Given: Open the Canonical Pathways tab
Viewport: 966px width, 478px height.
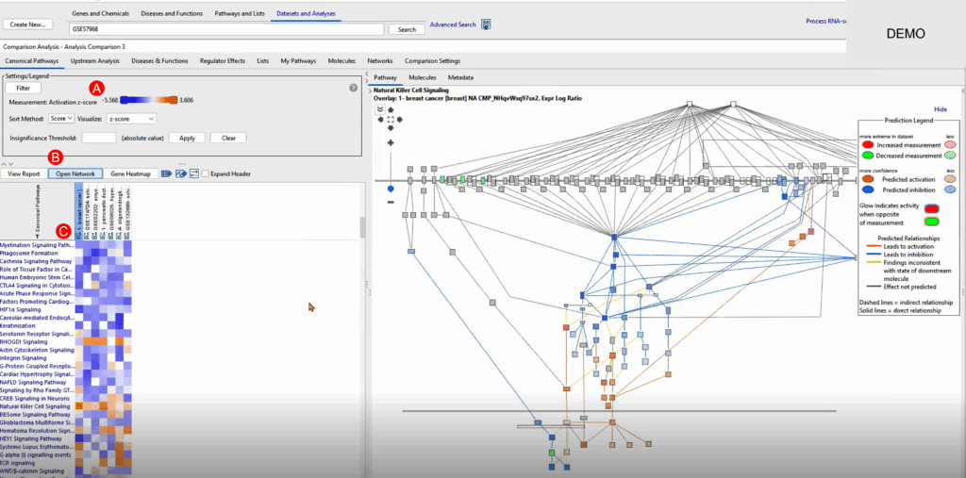Looking at the screenshot, I should (31, 61).
